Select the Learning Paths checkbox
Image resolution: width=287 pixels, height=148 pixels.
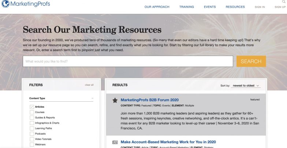coord(32,128)
